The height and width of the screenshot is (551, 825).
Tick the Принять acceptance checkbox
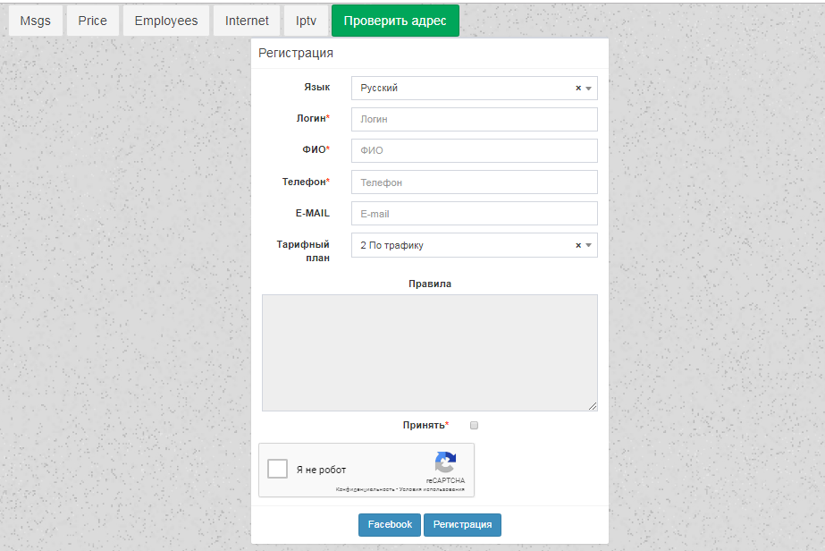pos(475,426)
